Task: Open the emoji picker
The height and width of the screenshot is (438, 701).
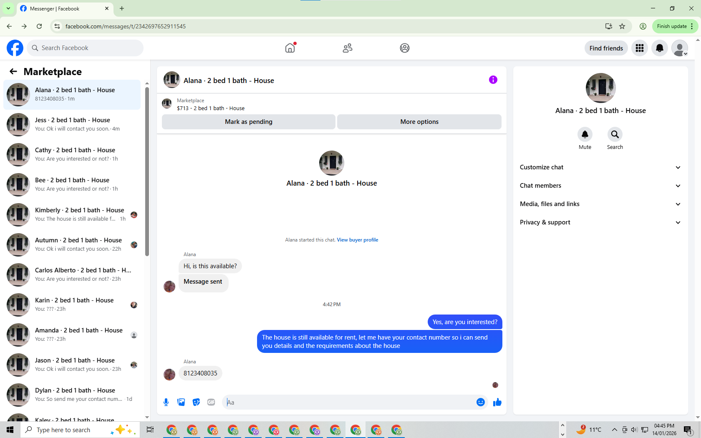Action: coord(481,402)
